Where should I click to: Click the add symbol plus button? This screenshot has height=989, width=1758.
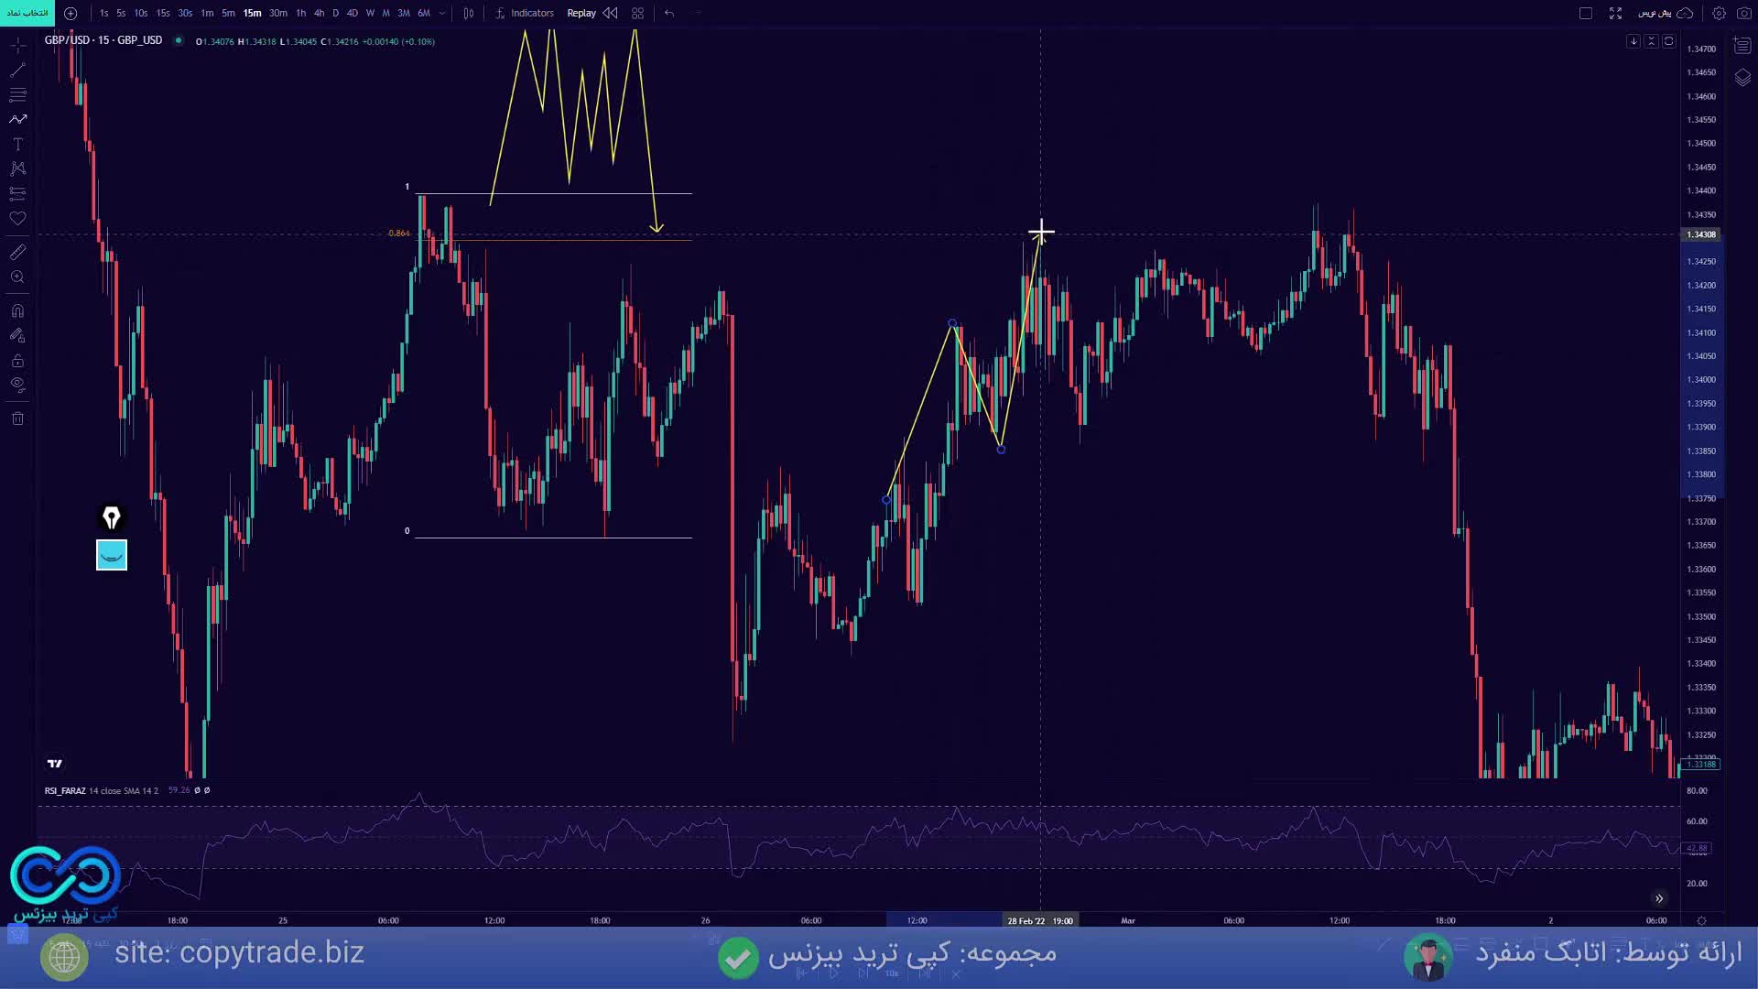point(71,13)
